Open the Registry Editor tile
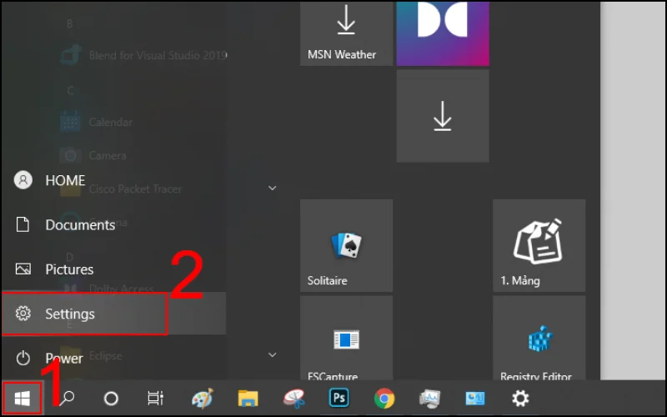The height and width of the screenshot is (417, 667). pos(539,338)
